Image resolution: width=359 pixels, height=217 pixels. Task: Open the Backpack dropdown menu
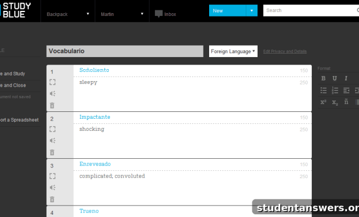pyautogui.click(x=68, y=14)
